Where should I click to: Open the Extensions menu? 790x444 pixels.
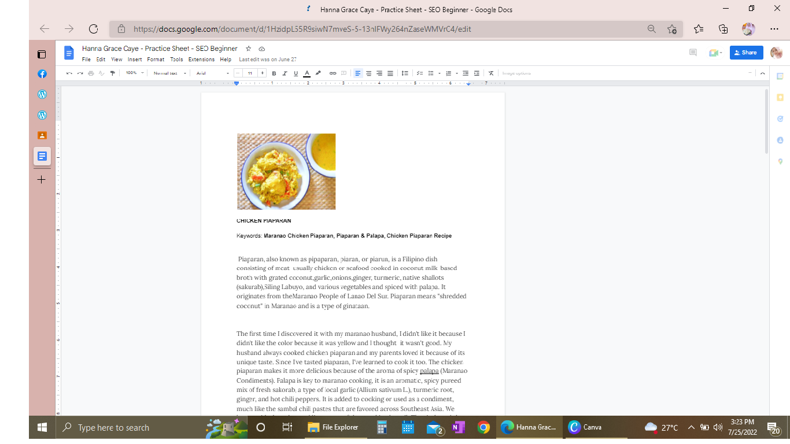point(201,60)
